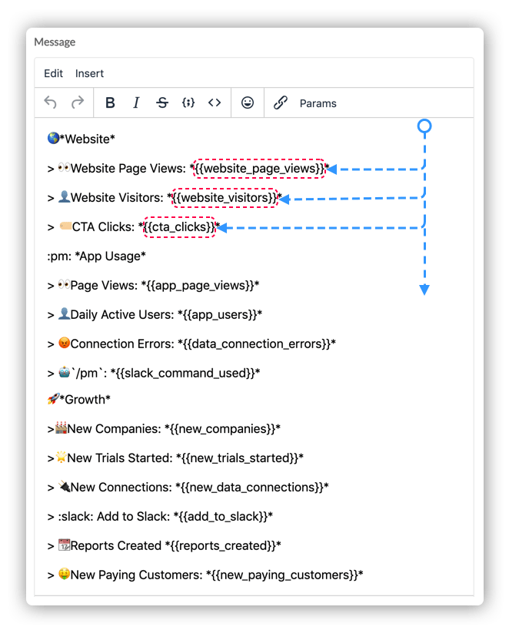
Task: Click the New Companies line
Action: tap(164, 429)
